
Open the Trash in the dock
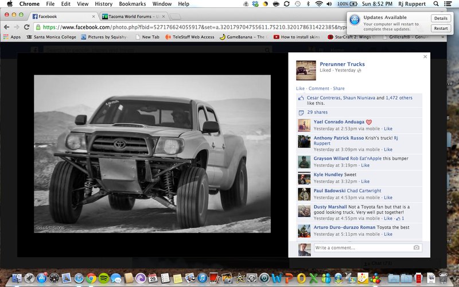point(444,277)
